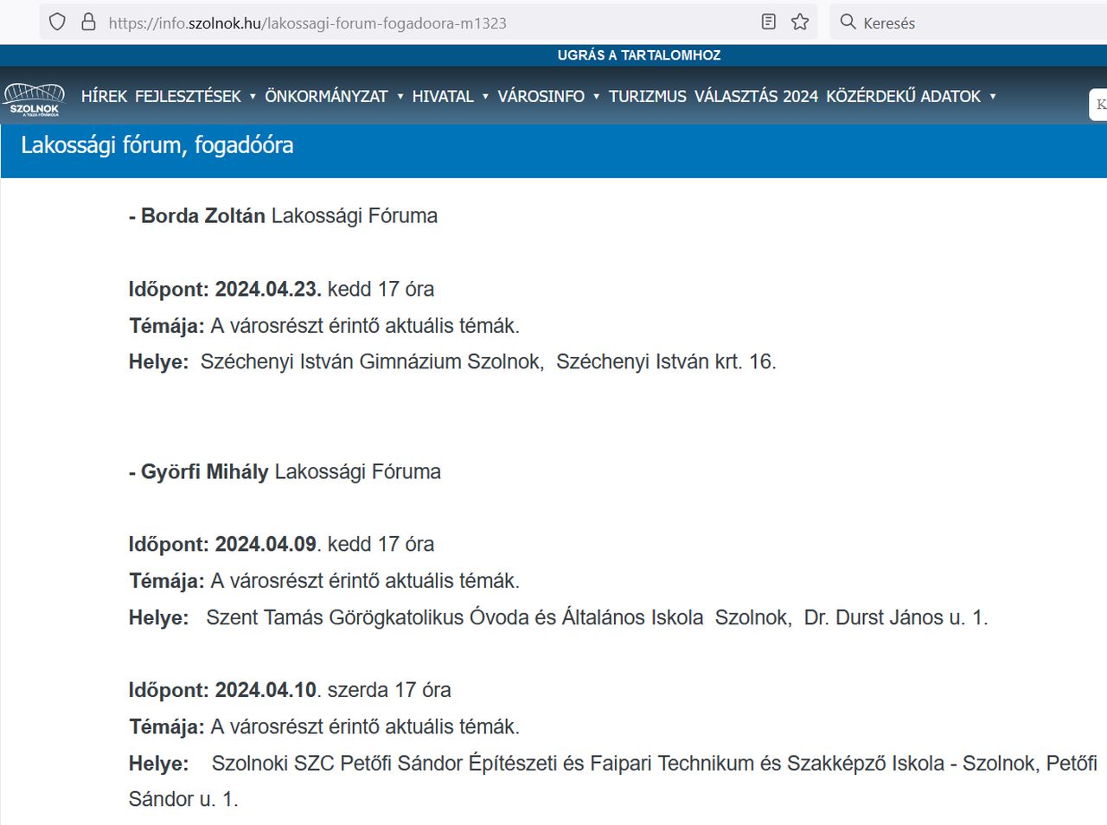Focus the browser URL address field
The image size is (1107, 825).
click(415, 22)
